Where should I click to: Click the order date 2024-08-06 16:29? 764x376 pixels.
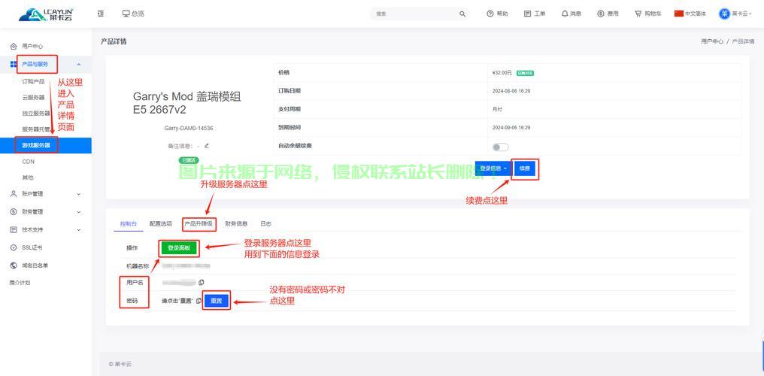pyautogui.click(x=511, y=91)
